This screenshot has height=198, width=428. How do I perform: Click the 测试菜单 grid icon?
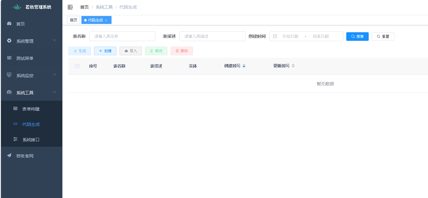coord(9,58)
